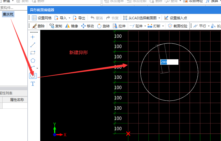Activate the 镜像 mirror tool
Screen dimensions: 221x141
72,26
